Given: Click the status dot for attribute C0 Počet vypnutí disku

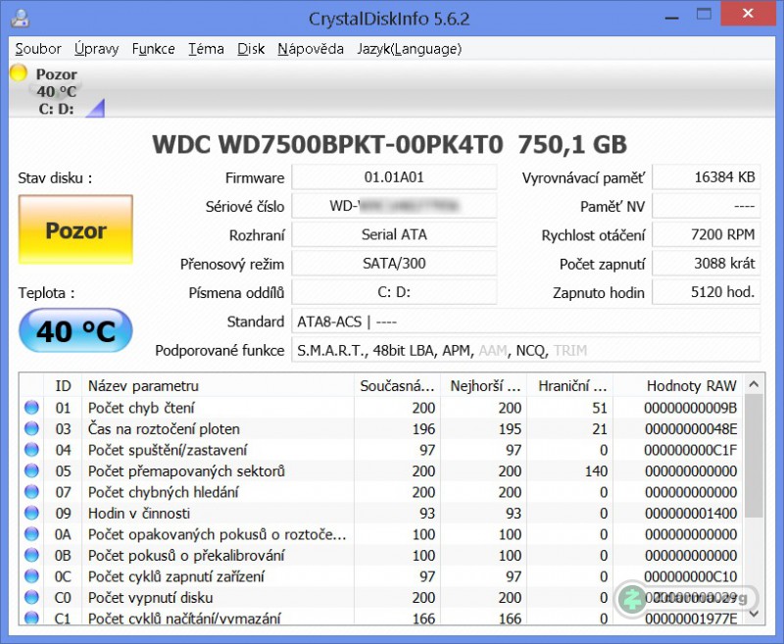Looking at the screenshot, I should pyautogui.click(x=31, y=597).
